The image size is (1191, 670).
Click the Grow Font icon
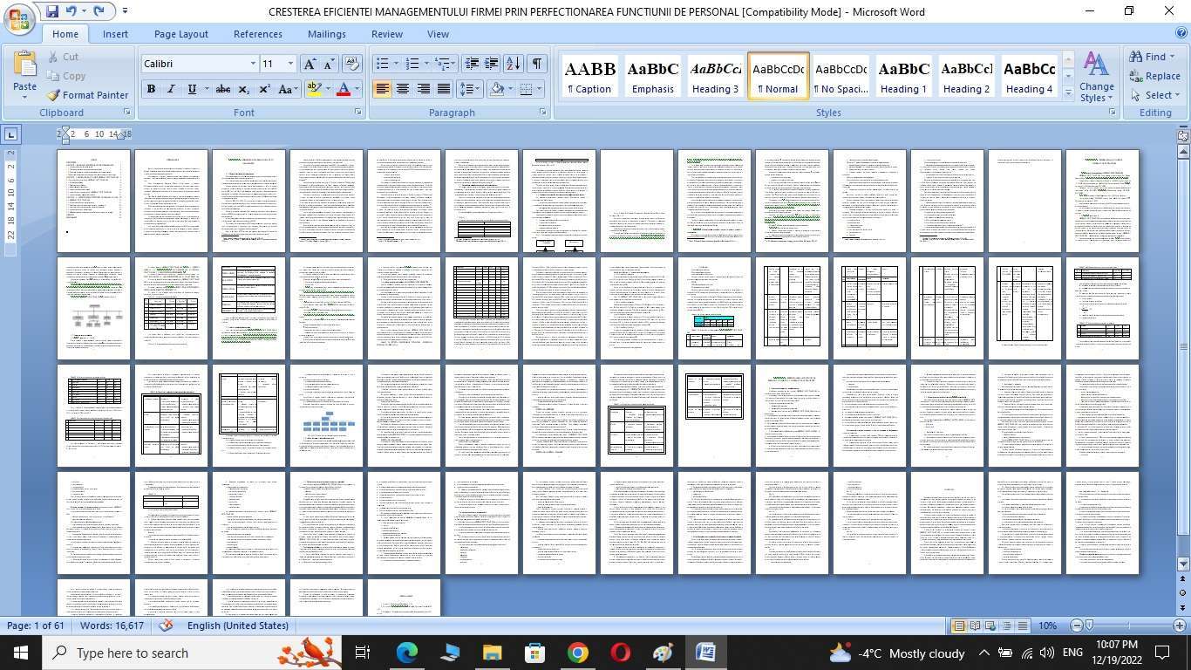click(x=310, y=64)
